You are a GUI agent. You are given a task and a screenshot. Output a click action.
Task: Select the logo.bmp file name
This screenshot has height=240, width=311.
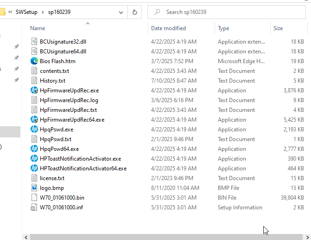coord(52,188)
